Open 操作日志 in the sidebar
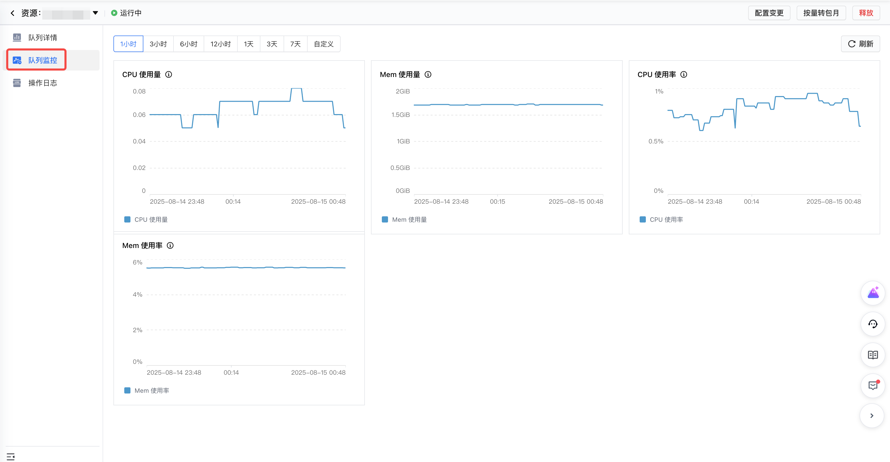This screenshot has height=462, width=890. point(43,83)
